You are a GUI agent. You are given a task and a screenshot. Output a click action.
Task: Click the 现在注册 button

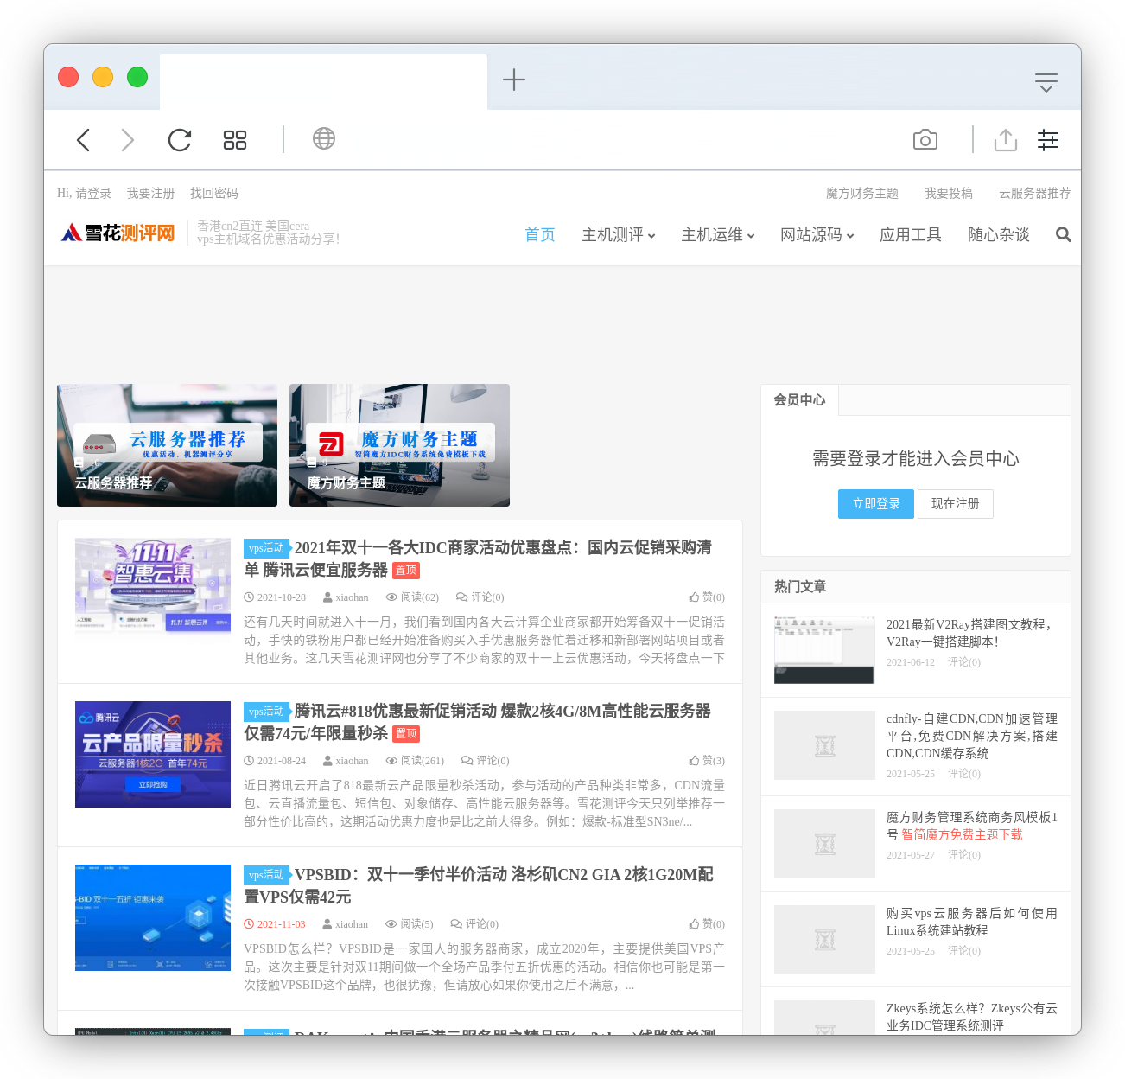click(956, 504)
